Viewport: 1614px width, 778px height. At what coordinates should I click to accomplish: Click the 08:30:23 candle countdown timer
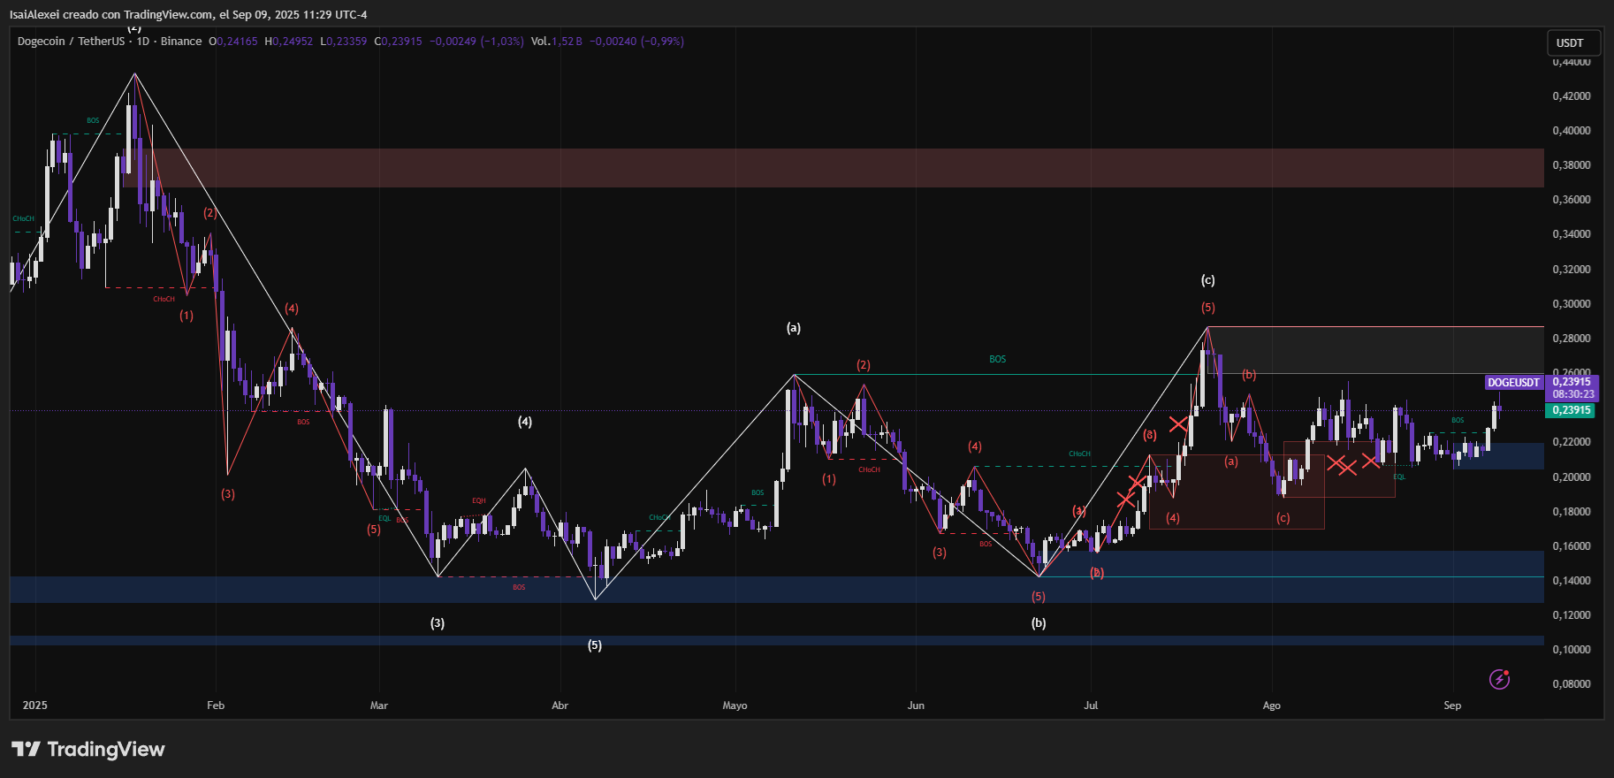pyautogui.click(x=1573, y=394)
